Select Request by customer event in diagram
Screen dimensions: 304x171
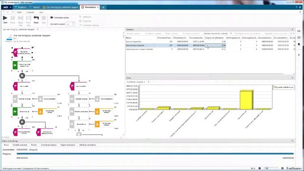coord(22,52)
